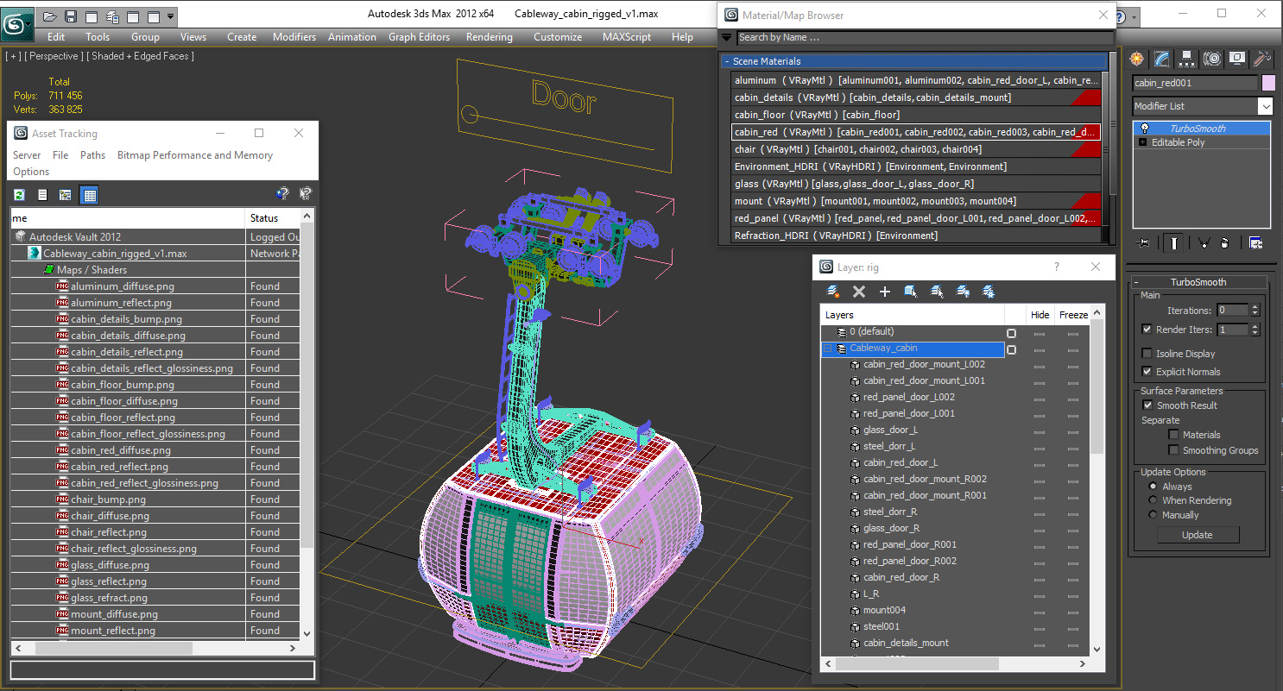
Task: Toggle Show End Result button below modifier stack
Action: coord(1174,243)
